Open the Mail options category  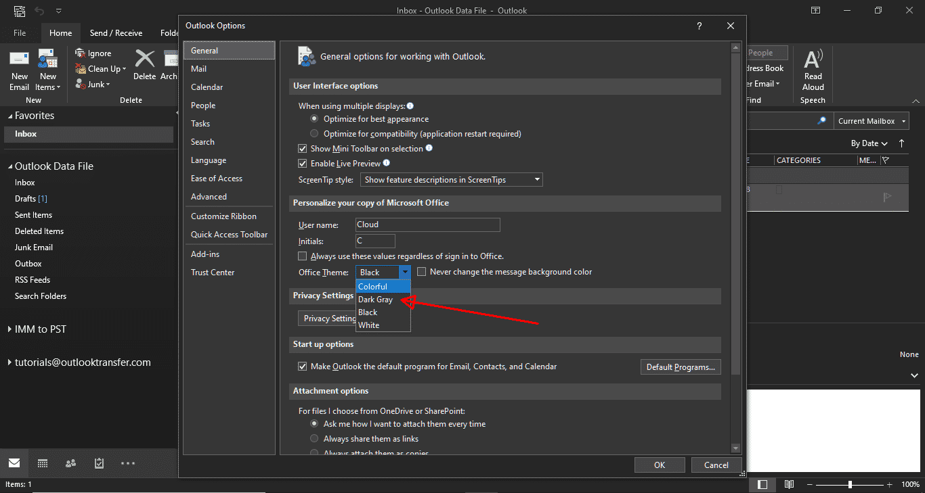229,69
